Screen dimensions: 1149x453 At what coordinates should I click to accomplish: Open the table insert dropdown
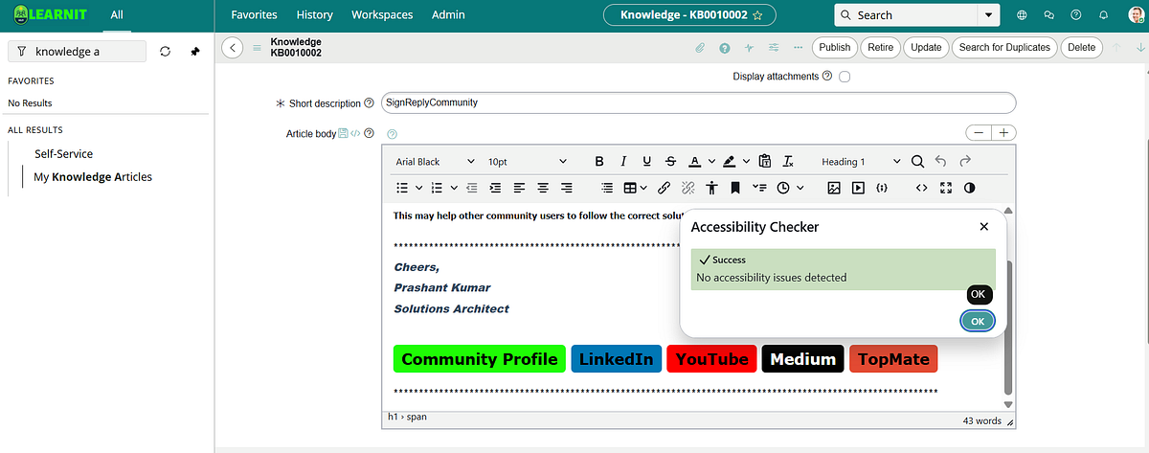coord(635,188)
